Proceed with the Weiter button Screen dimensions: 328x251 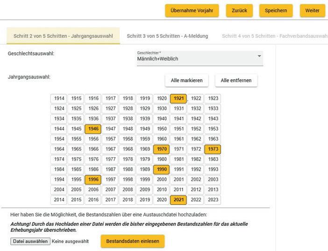pos(312,11)
